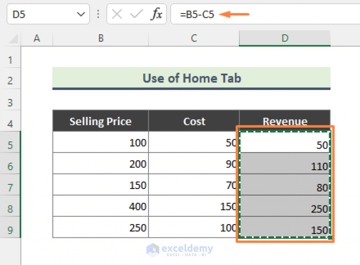The height and width of the screenshot is (265, 360).
Task: Select Selling Price cell with 200
Action: [100, 163]
